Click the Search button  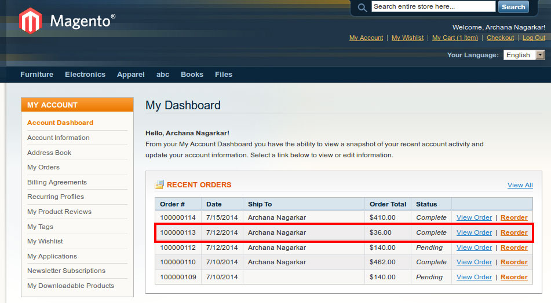click(x=513, y=7)
